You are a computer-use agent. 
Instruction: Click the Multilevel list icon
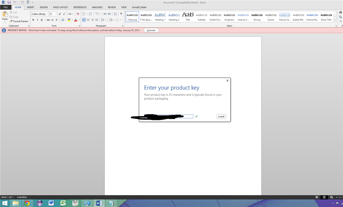point(97,14)
